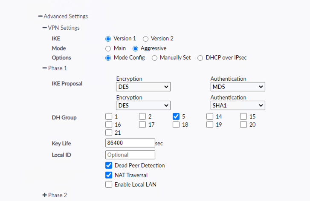Collapse the VPN Settings section
Screen dimensions: 310x201
[x=45, y=28]
